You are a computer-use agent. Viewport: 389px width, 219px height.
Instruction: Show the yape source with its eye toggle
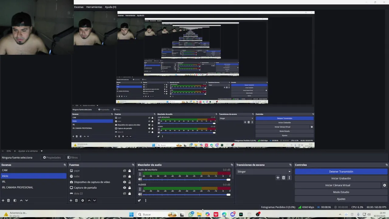pos(125,171)
